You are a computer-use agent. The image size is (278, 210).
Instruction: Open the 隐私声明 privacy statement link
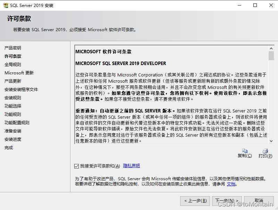coord(132,166)
